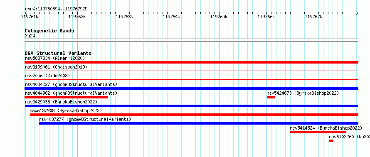370x157 pixels.
Task: Click the chrX:119760894..119767925 range label
Action: tap(56, 9)
